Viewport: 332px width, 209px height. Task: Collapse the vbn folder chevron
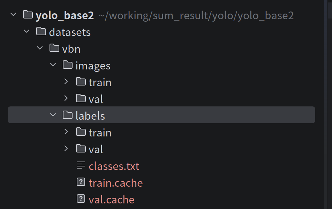40,48
